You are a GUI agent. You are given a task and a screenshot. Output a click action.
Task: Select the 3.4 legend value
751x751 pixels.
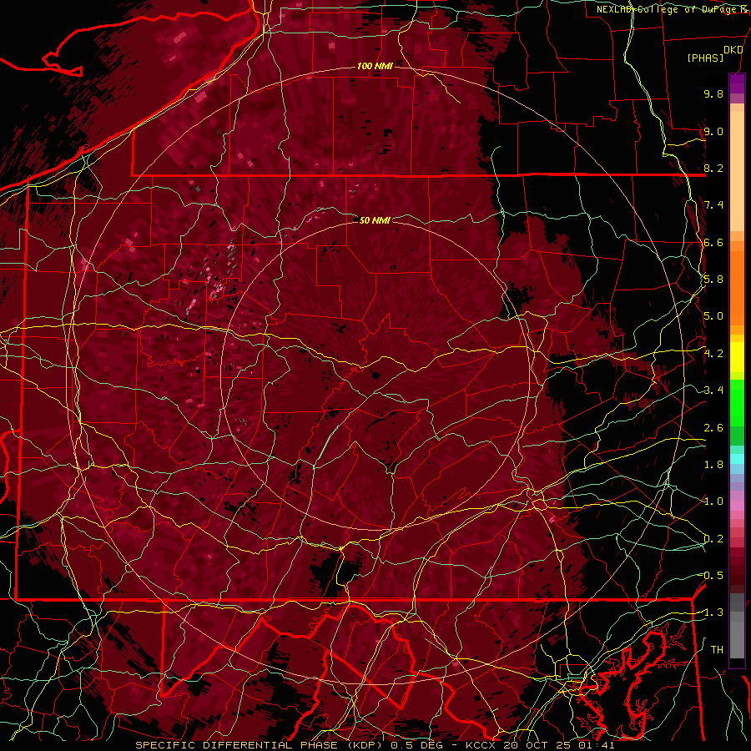713,391
